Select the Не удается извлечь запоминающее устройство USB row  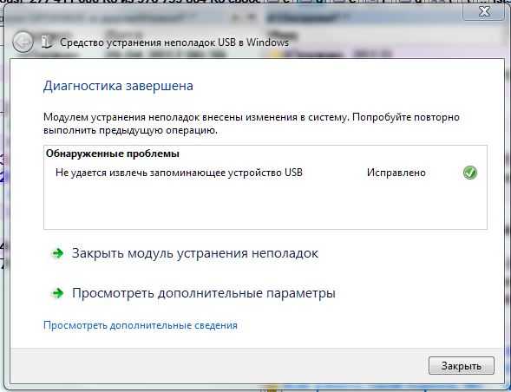coord(265,173)
